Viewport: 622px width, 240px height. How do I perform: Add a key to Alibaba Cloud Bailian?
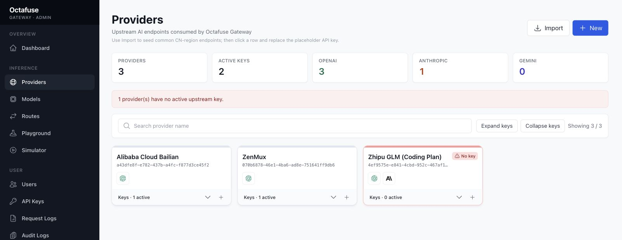221,197
